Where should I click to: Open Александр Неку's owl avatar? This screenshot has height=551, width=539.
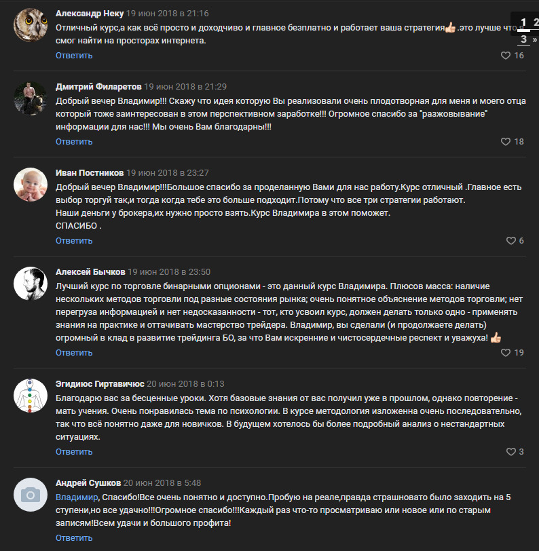click(31, 25)
